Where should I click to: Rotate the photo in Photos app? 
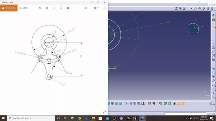[x=61, y=8]
